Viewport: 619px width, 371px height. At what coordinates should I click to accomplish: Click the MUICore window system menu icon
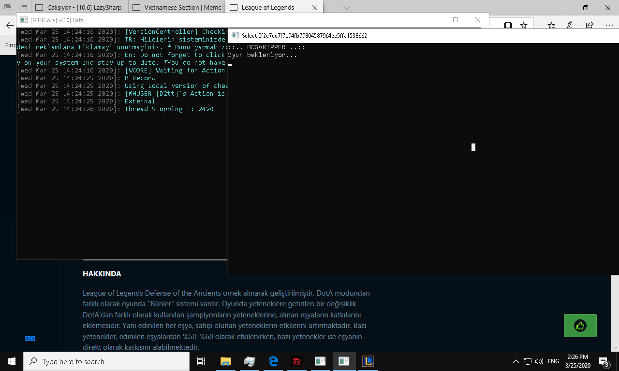coord(24,20)
